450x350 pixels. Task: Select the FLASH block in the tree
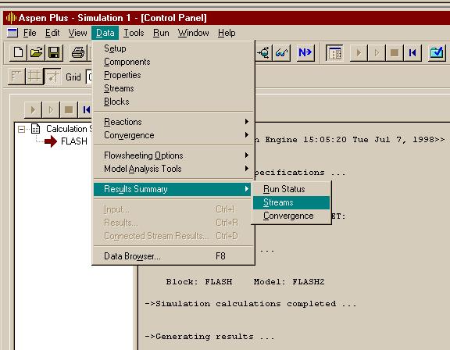74,141
